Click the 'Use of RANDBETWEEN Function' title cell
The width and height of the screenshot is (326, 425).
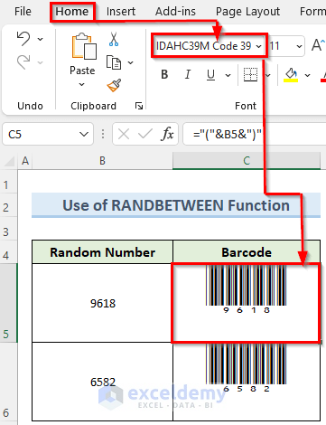176,205
